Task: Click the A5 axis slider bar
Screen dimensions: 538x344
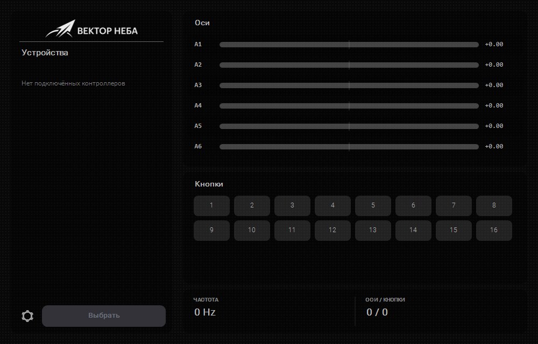Action: click(349, 126)
